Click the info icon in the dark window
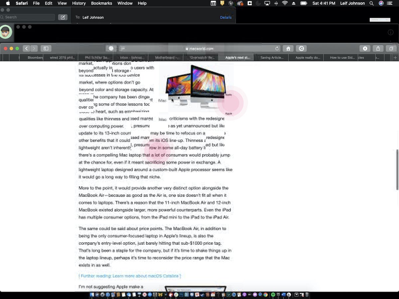399x299 pixels. [391, 32]
